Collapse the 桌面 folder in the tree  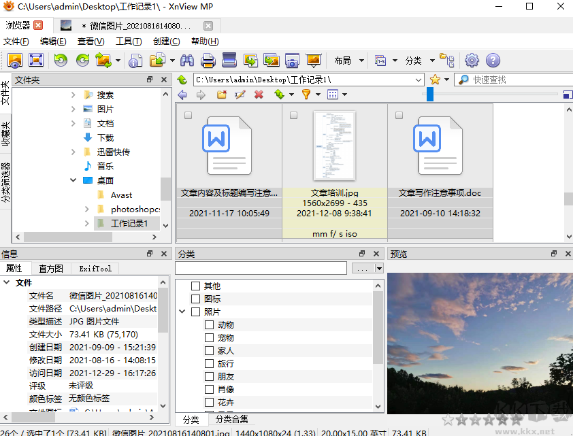73,180
